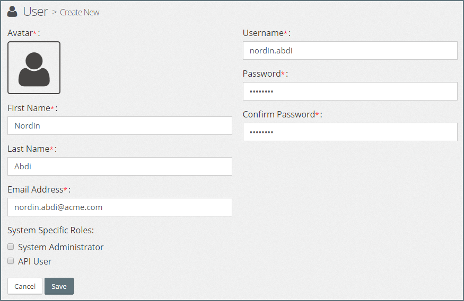Select the avatar placeholder image
The height and width of the screenshot is (301, 464).
34,68
